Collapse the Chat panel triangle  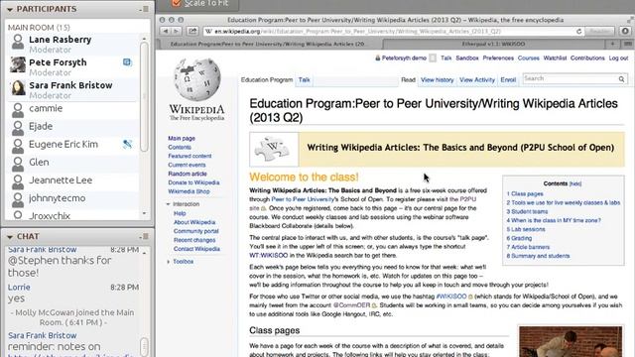tap(10, 237)
